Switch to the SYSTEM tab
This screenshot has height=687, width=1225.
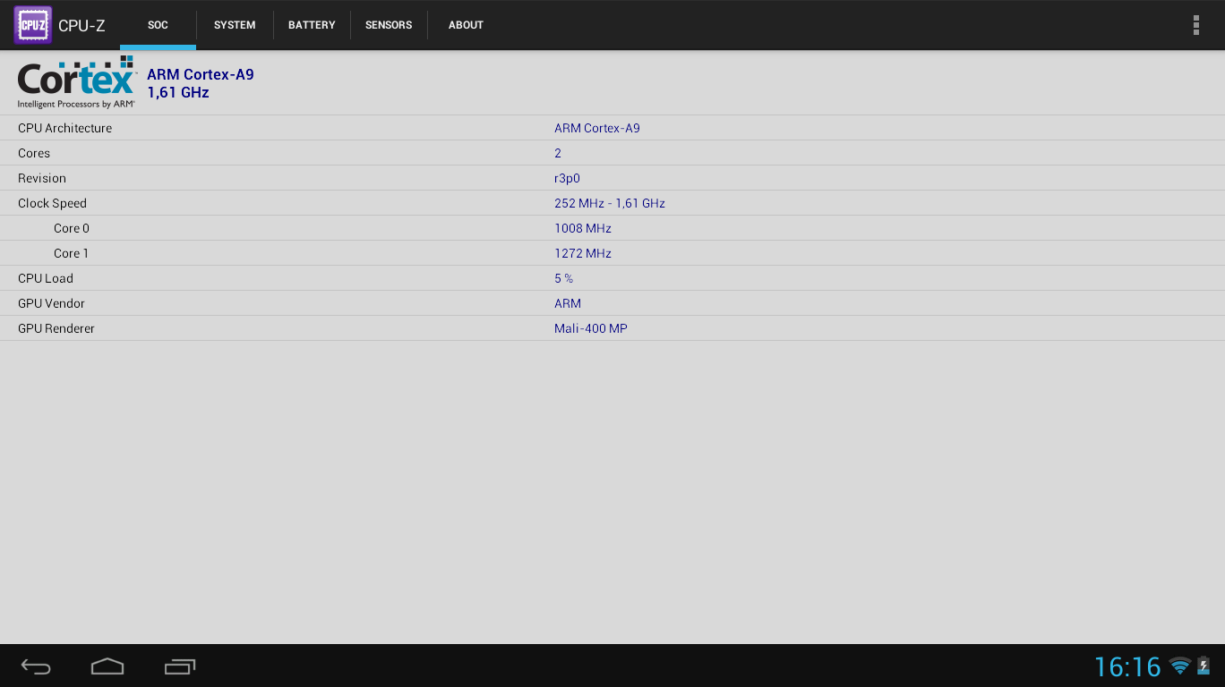pos(235,25)
